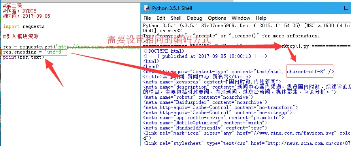Click the '<head>' output line

[151, 67]
